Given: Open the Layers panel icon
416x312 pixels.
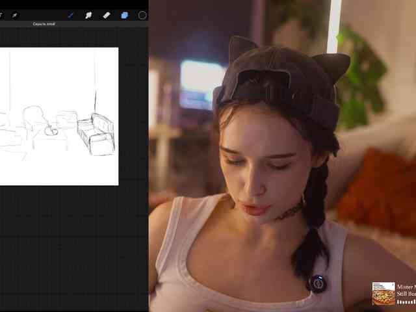Looking at the screenshot, I should pyautogui.click(x=124, y=16).
